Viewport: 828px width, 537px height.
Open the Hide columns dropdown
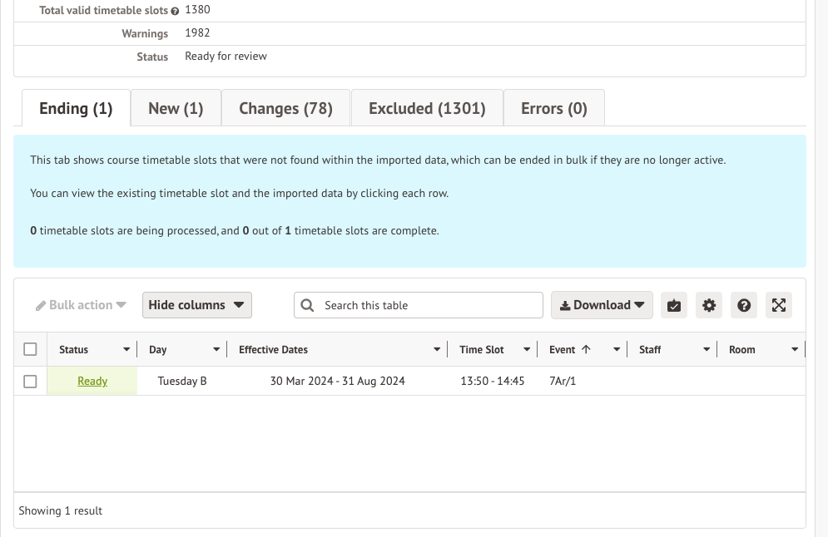[196, 305]
